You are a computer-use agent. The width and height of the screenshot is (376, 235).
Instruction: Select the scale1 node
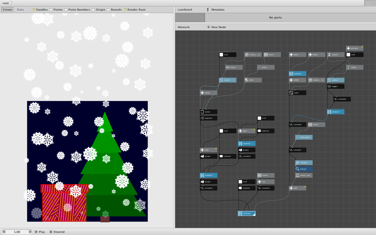297,93
